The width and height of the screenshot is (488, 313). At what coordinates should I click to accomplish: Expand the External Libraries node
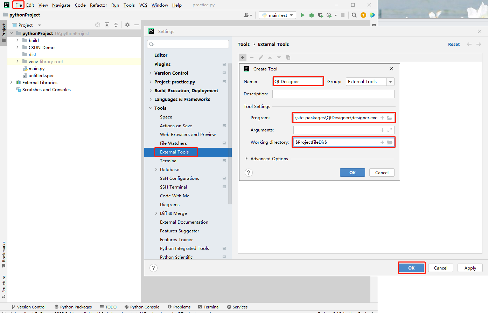pos(11,82)
